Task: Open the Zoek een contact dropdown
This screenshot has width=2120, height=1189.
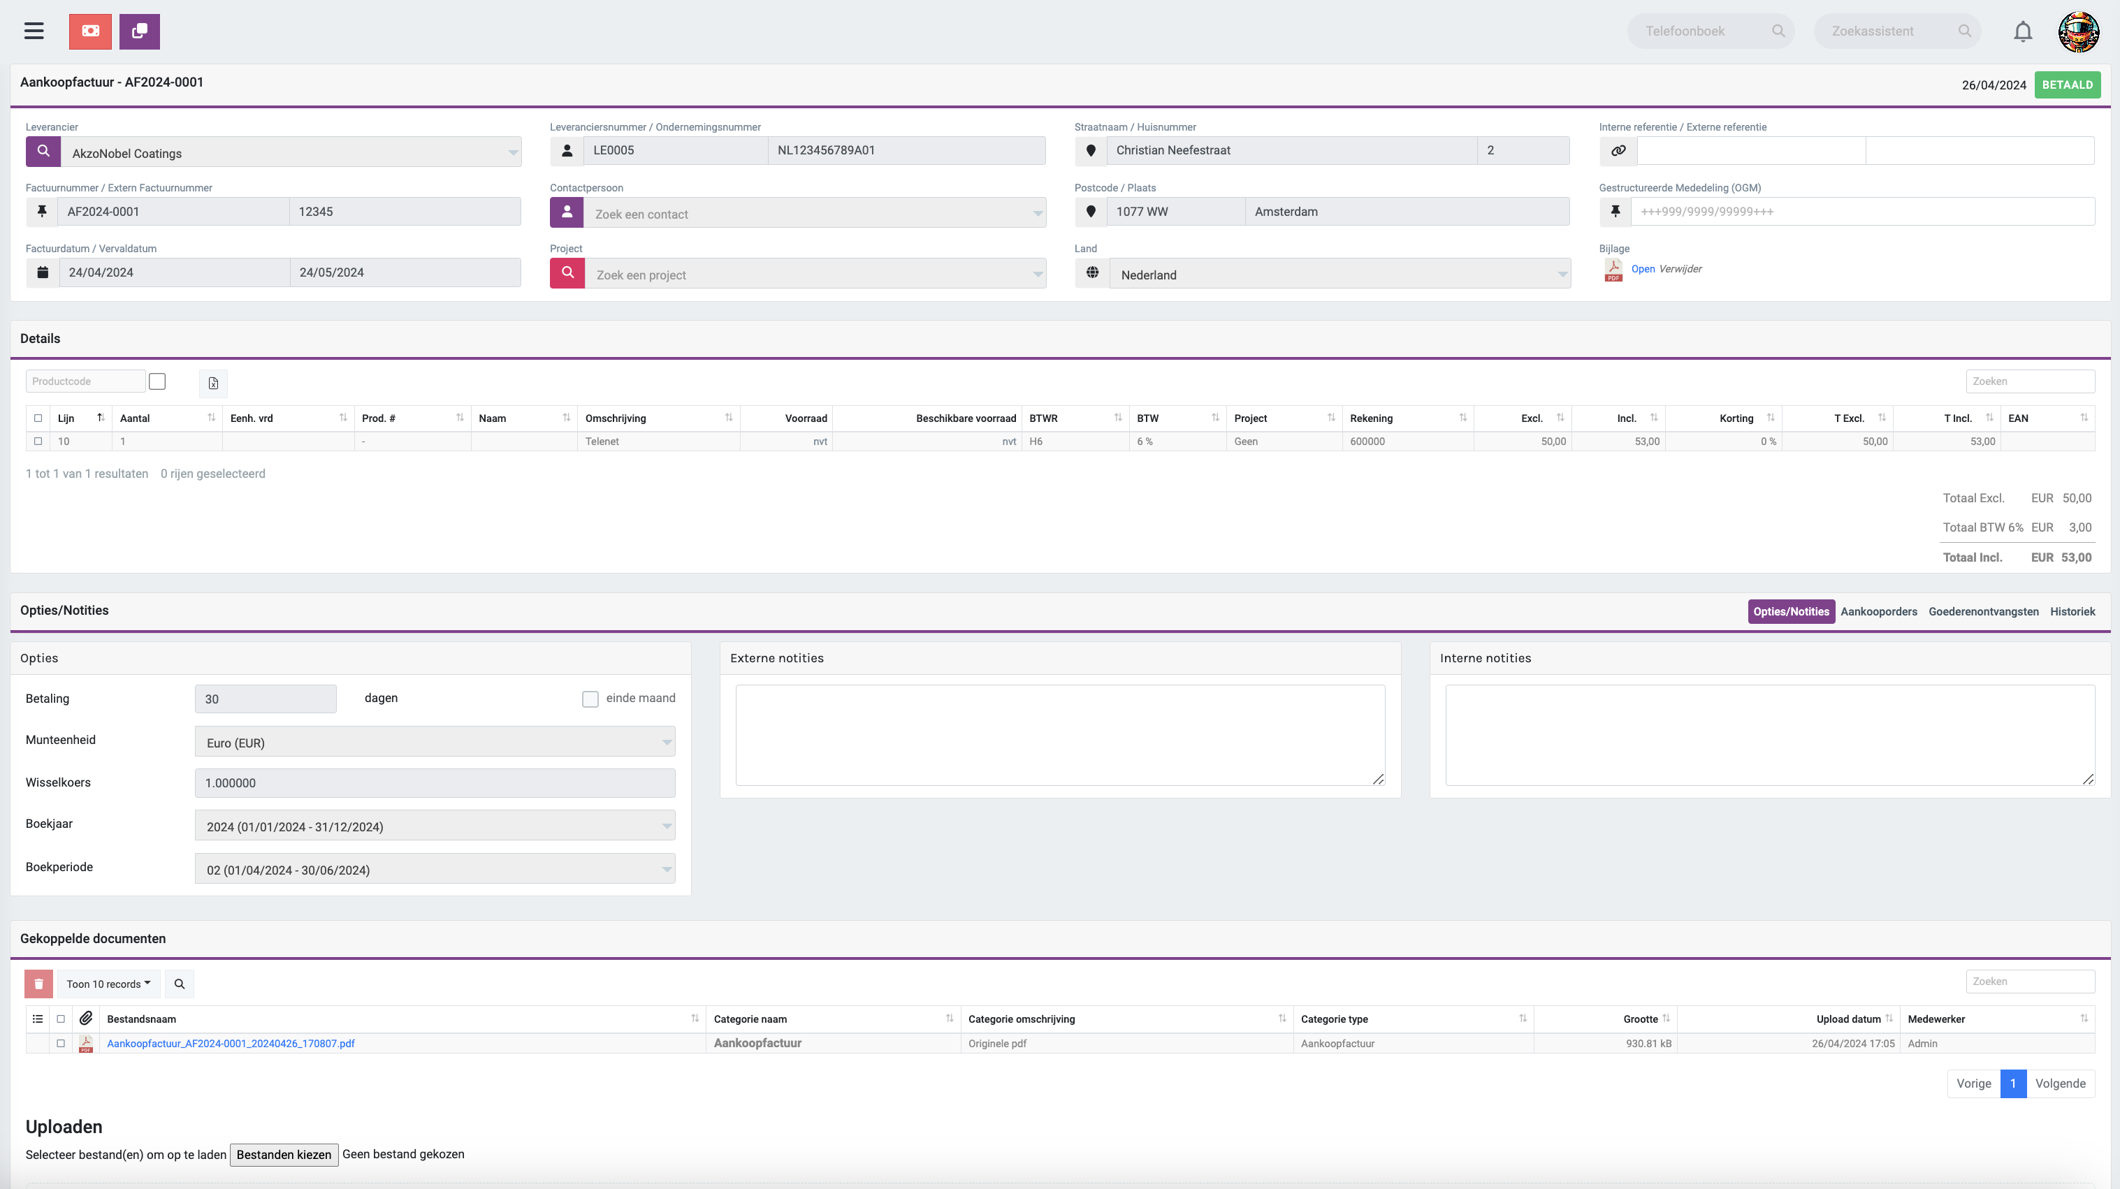Action: click(815, 213)
